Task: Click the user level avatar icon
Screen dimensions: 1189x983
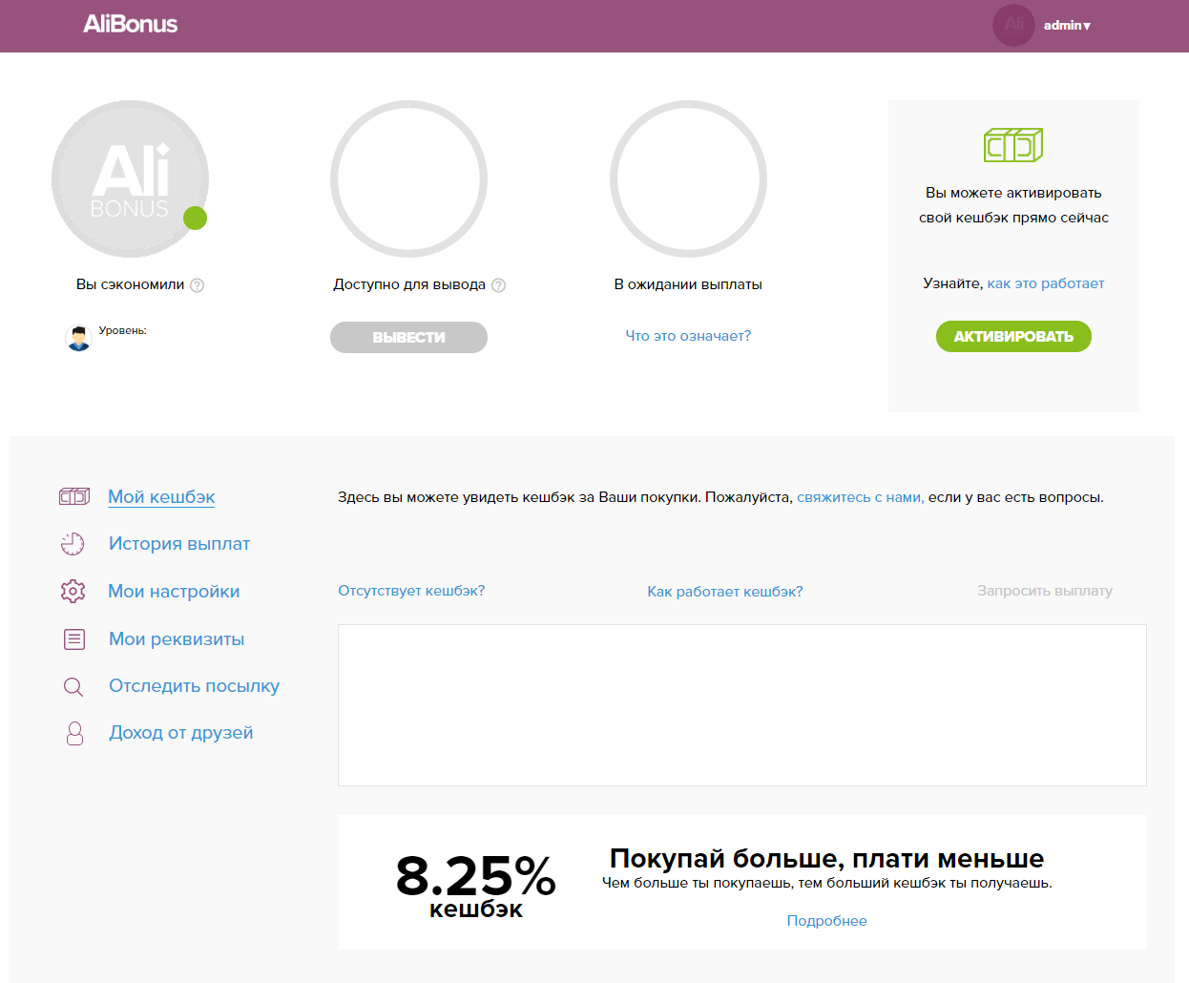Action: tap(78, 337)
